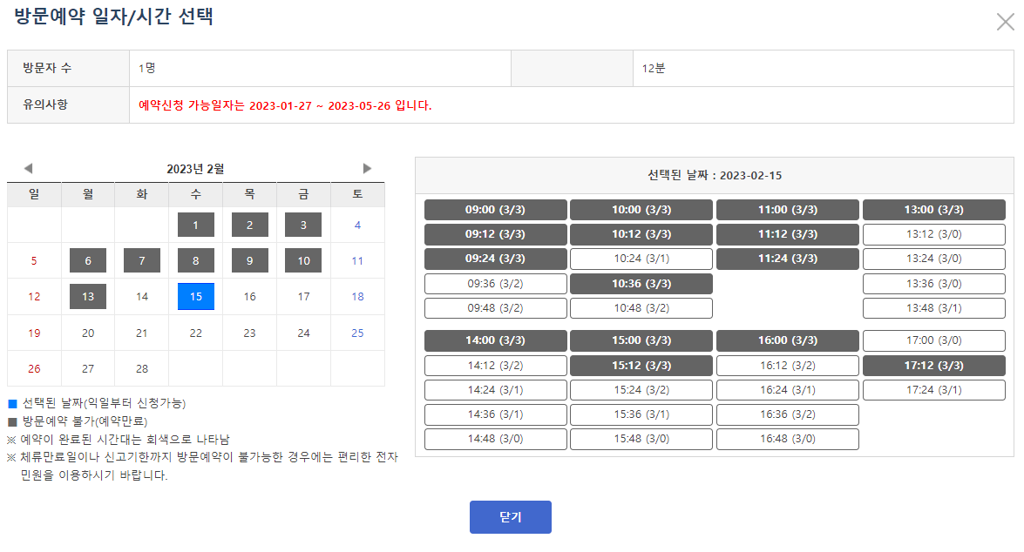This screenshot has width=1024, height=552.
Task: Reserve the 09:36 time slot
Action: click(x=495, y=283)
